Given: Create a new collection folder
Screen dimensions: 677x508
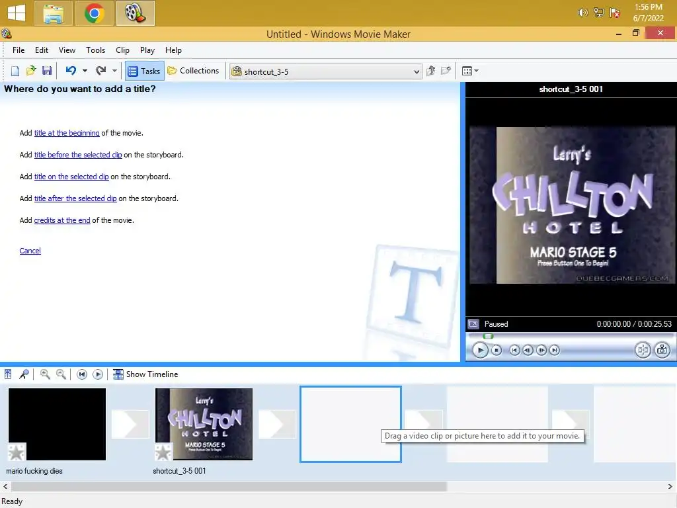Looking at the screenshot, I should (x=446, y=71).
